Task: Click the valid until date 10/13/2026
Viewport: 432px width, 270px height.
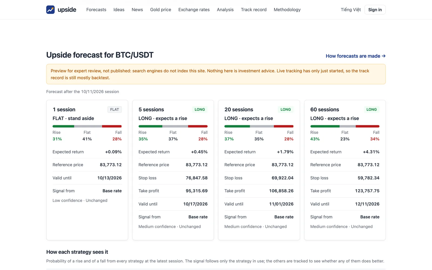Action: pos(109,178)
